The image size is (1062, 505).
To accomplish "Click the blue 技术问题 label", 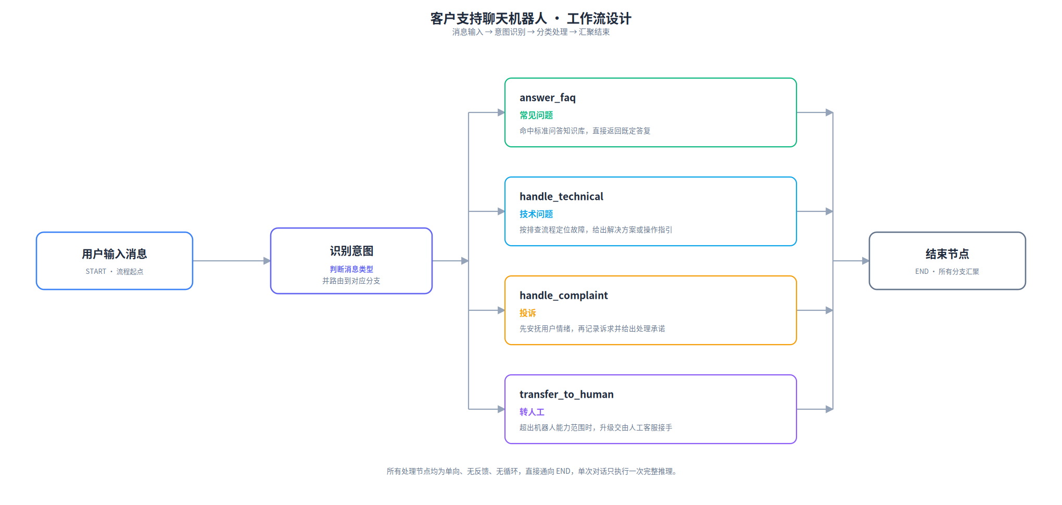I will coord(536,214).
